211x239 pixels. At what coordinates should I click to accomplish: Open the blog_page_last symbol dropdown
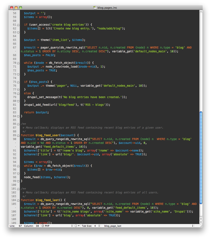pos(148,226)
